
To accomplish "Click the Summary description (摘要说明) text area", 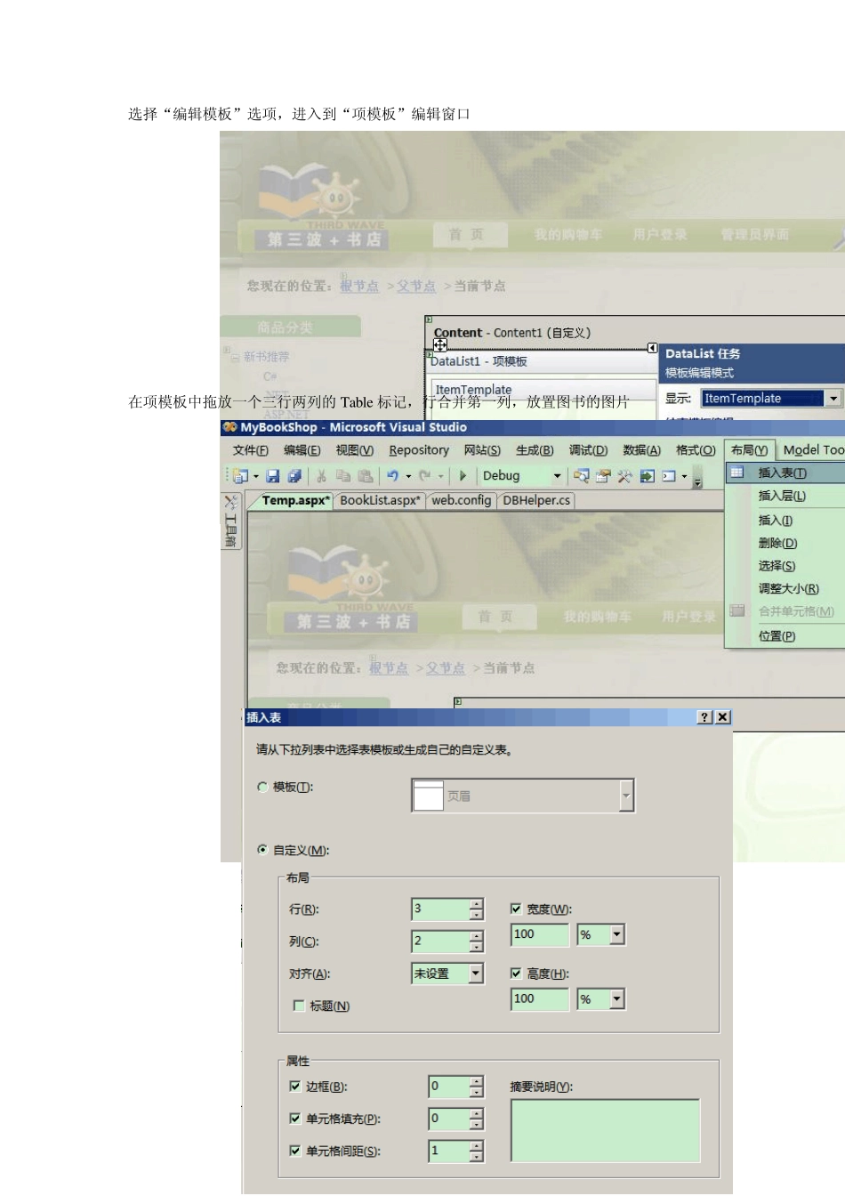I will (x=606, y=1130).
